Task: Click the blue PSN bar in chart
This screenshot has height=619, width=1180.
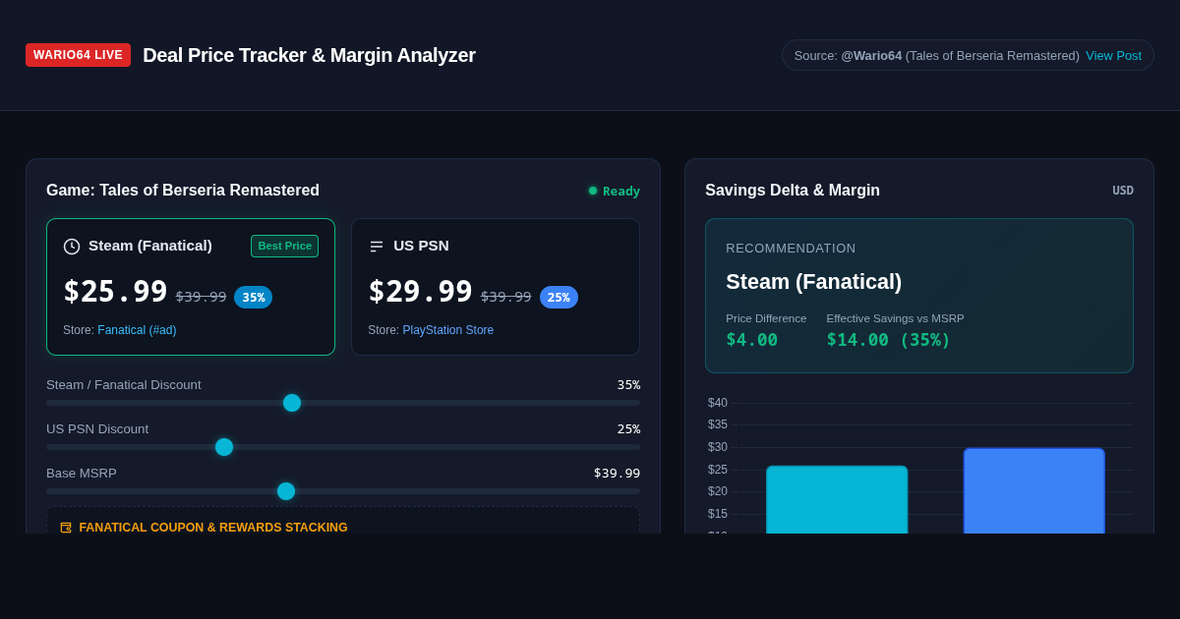Action: (1034, 490)
